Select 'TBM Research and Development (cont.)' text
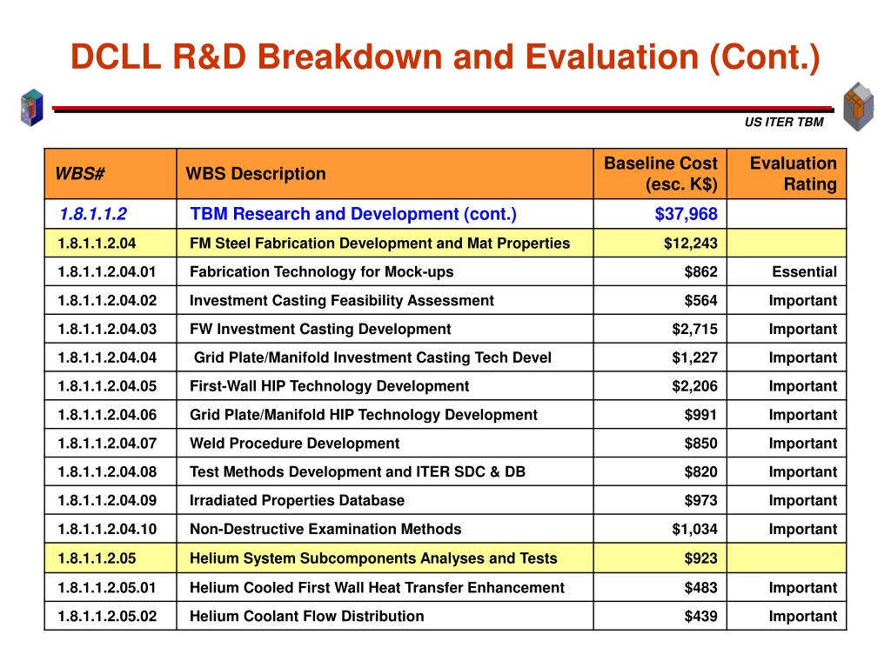This screenshot has height=668, width=891. pyautogui.click(x=353, y=214)
